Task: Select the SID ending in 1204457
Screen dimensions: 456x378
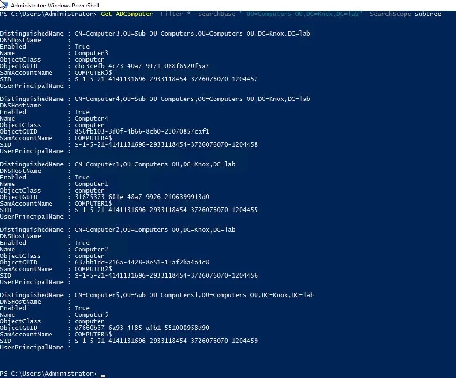Action: (x=166, y=79)
